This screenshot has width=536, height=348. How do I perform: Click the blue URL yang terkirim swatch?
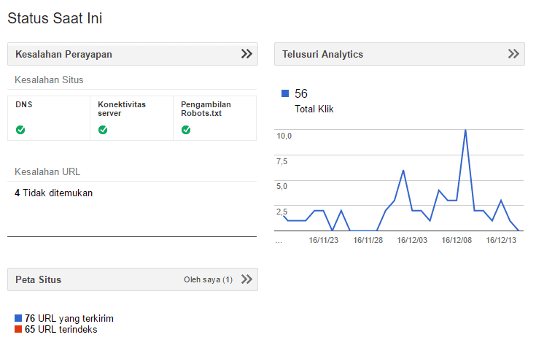[18, 319]
